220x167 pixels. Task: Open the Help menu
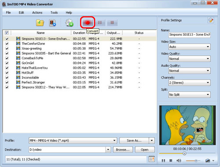click(69, 13)
